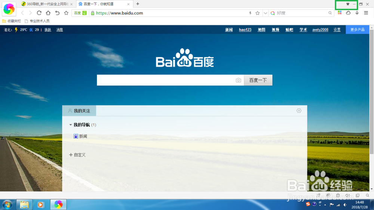Click the magnifier in the 好搜 search box

coord(330,13)
